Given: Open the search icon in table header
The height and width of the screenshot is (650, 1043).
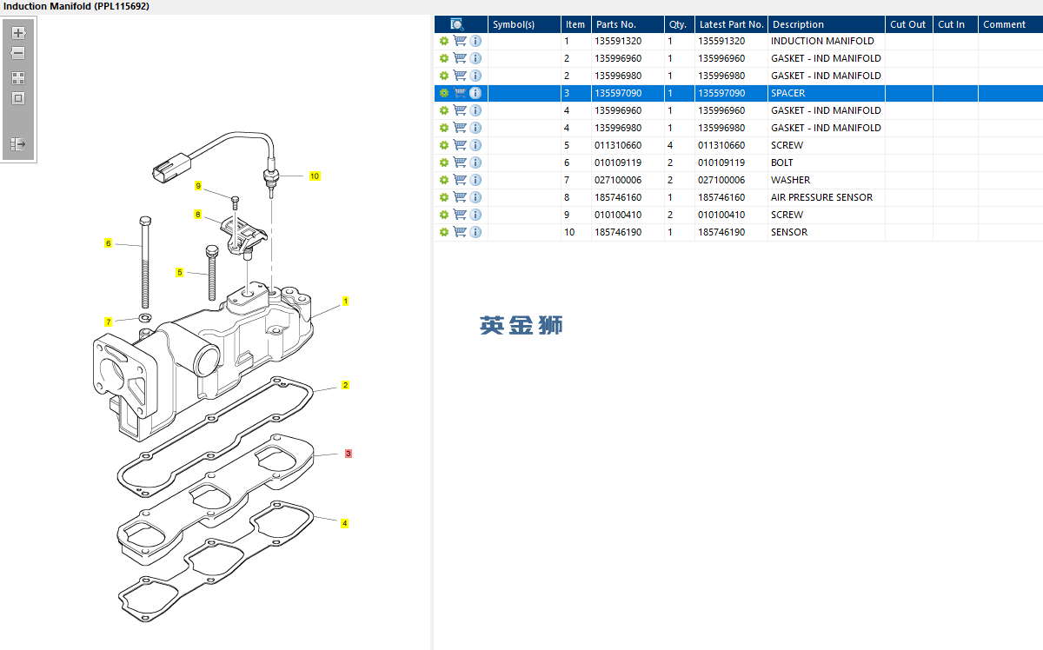Looking at the screenshot, I should tap(458, 24).
